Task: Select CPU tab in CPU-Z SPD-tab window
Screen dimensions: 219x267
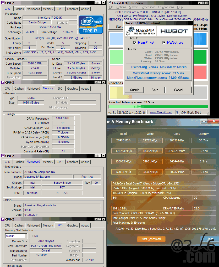Action: (x=8, y=225)
